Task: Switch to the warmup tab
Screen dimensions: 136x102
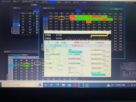Action: coord(44,2)
